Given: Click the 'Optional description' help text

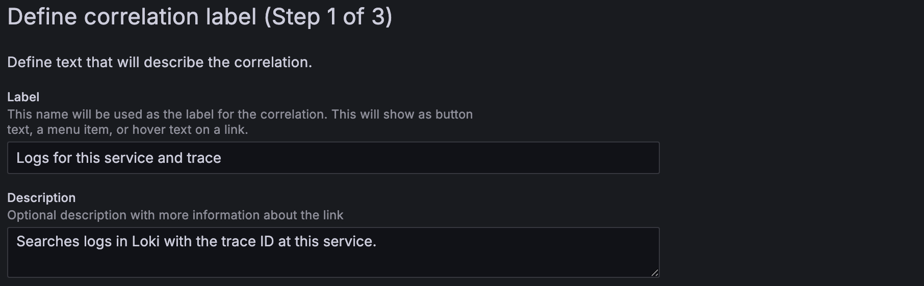Looking at the screenshot, I should tap(175, 215).
